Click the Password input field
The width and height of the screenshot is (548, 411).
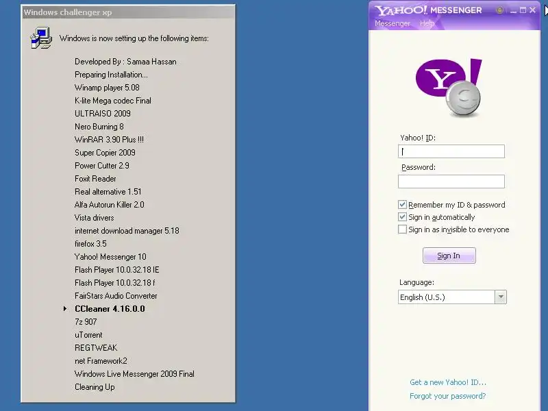(x=451, y=182)
